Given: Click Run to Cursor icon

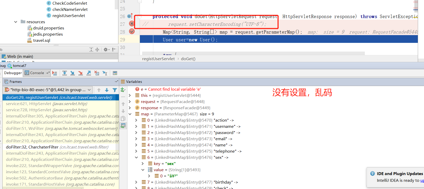Looking at the screenshot, I should 105,73.
